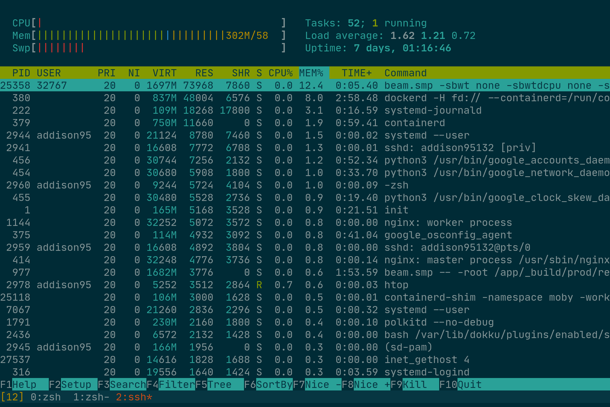Select the systemd-journald process row

(x=305, y=110)
